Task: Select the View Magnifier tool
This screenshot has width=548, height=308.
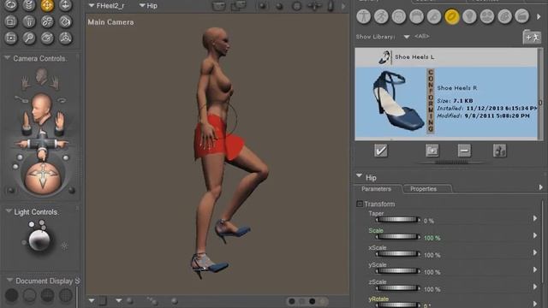Action: pos(29,38)
